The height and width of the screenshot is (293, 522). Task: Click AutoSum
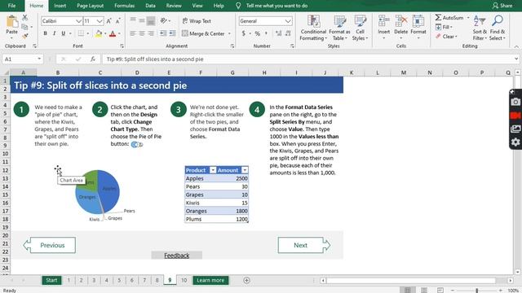coord(449,18)
